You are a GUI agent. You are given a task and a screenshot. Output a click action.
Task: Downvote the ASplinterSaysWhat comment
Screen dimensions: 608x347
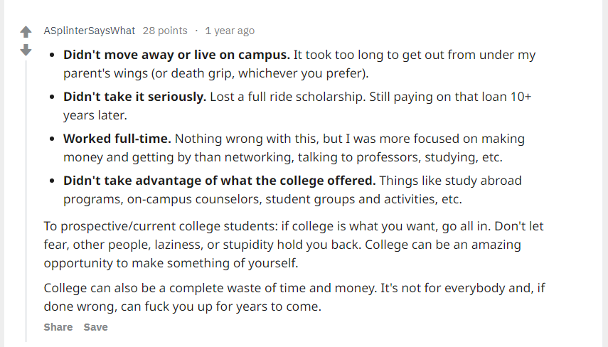[x=26, y=50]
